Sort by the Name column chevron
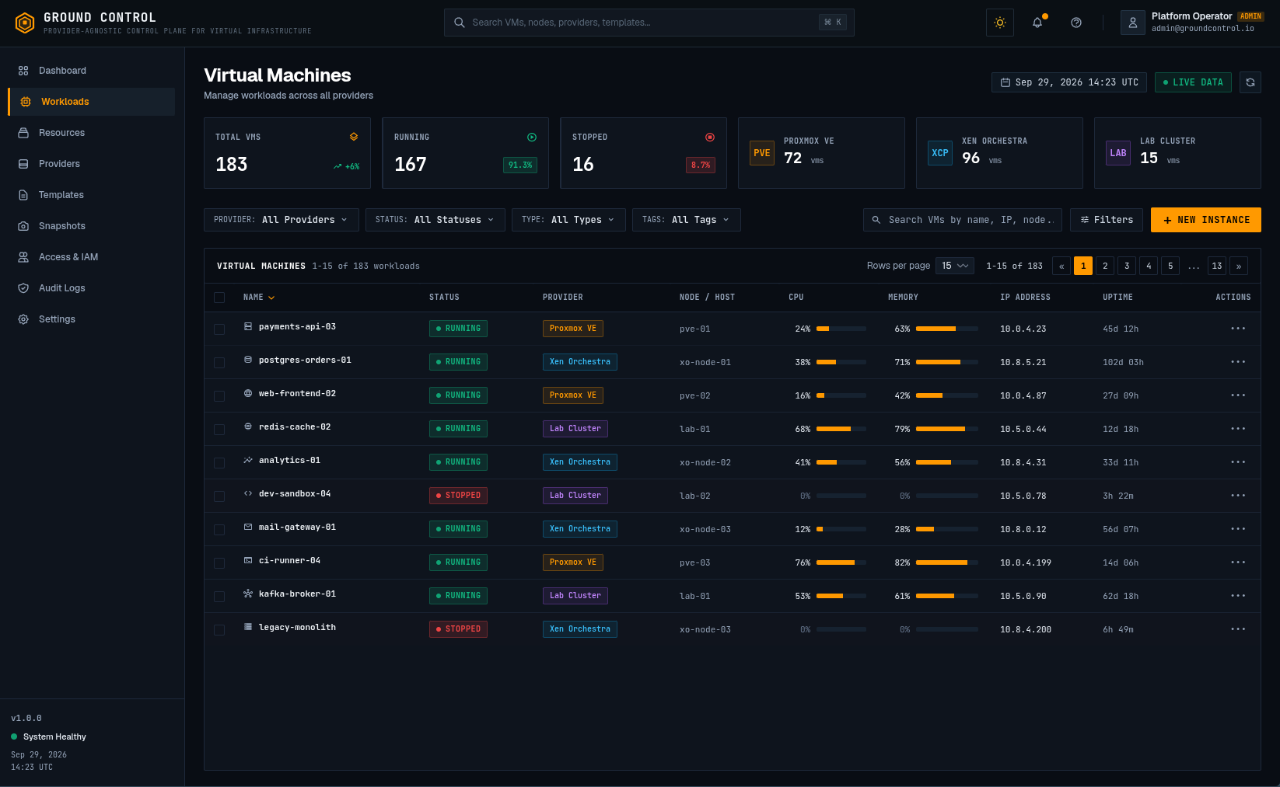Image resolution: width=1280 pixels, height=787 pixels. [x=271, y=298]
